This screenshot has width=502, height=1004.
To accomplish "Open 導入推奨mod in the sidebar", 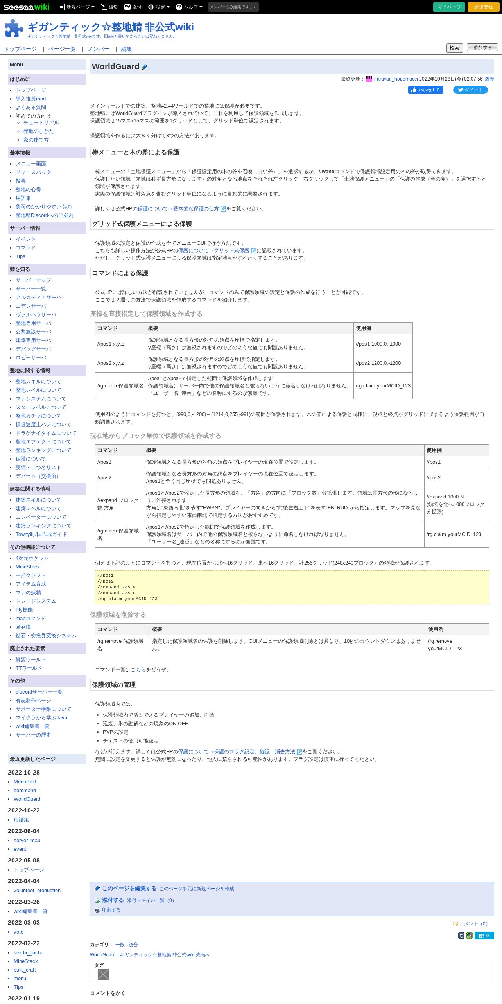I will click(30, 99).
